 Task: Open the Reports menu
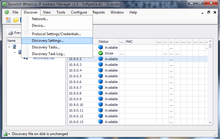(x=99, y=12)
